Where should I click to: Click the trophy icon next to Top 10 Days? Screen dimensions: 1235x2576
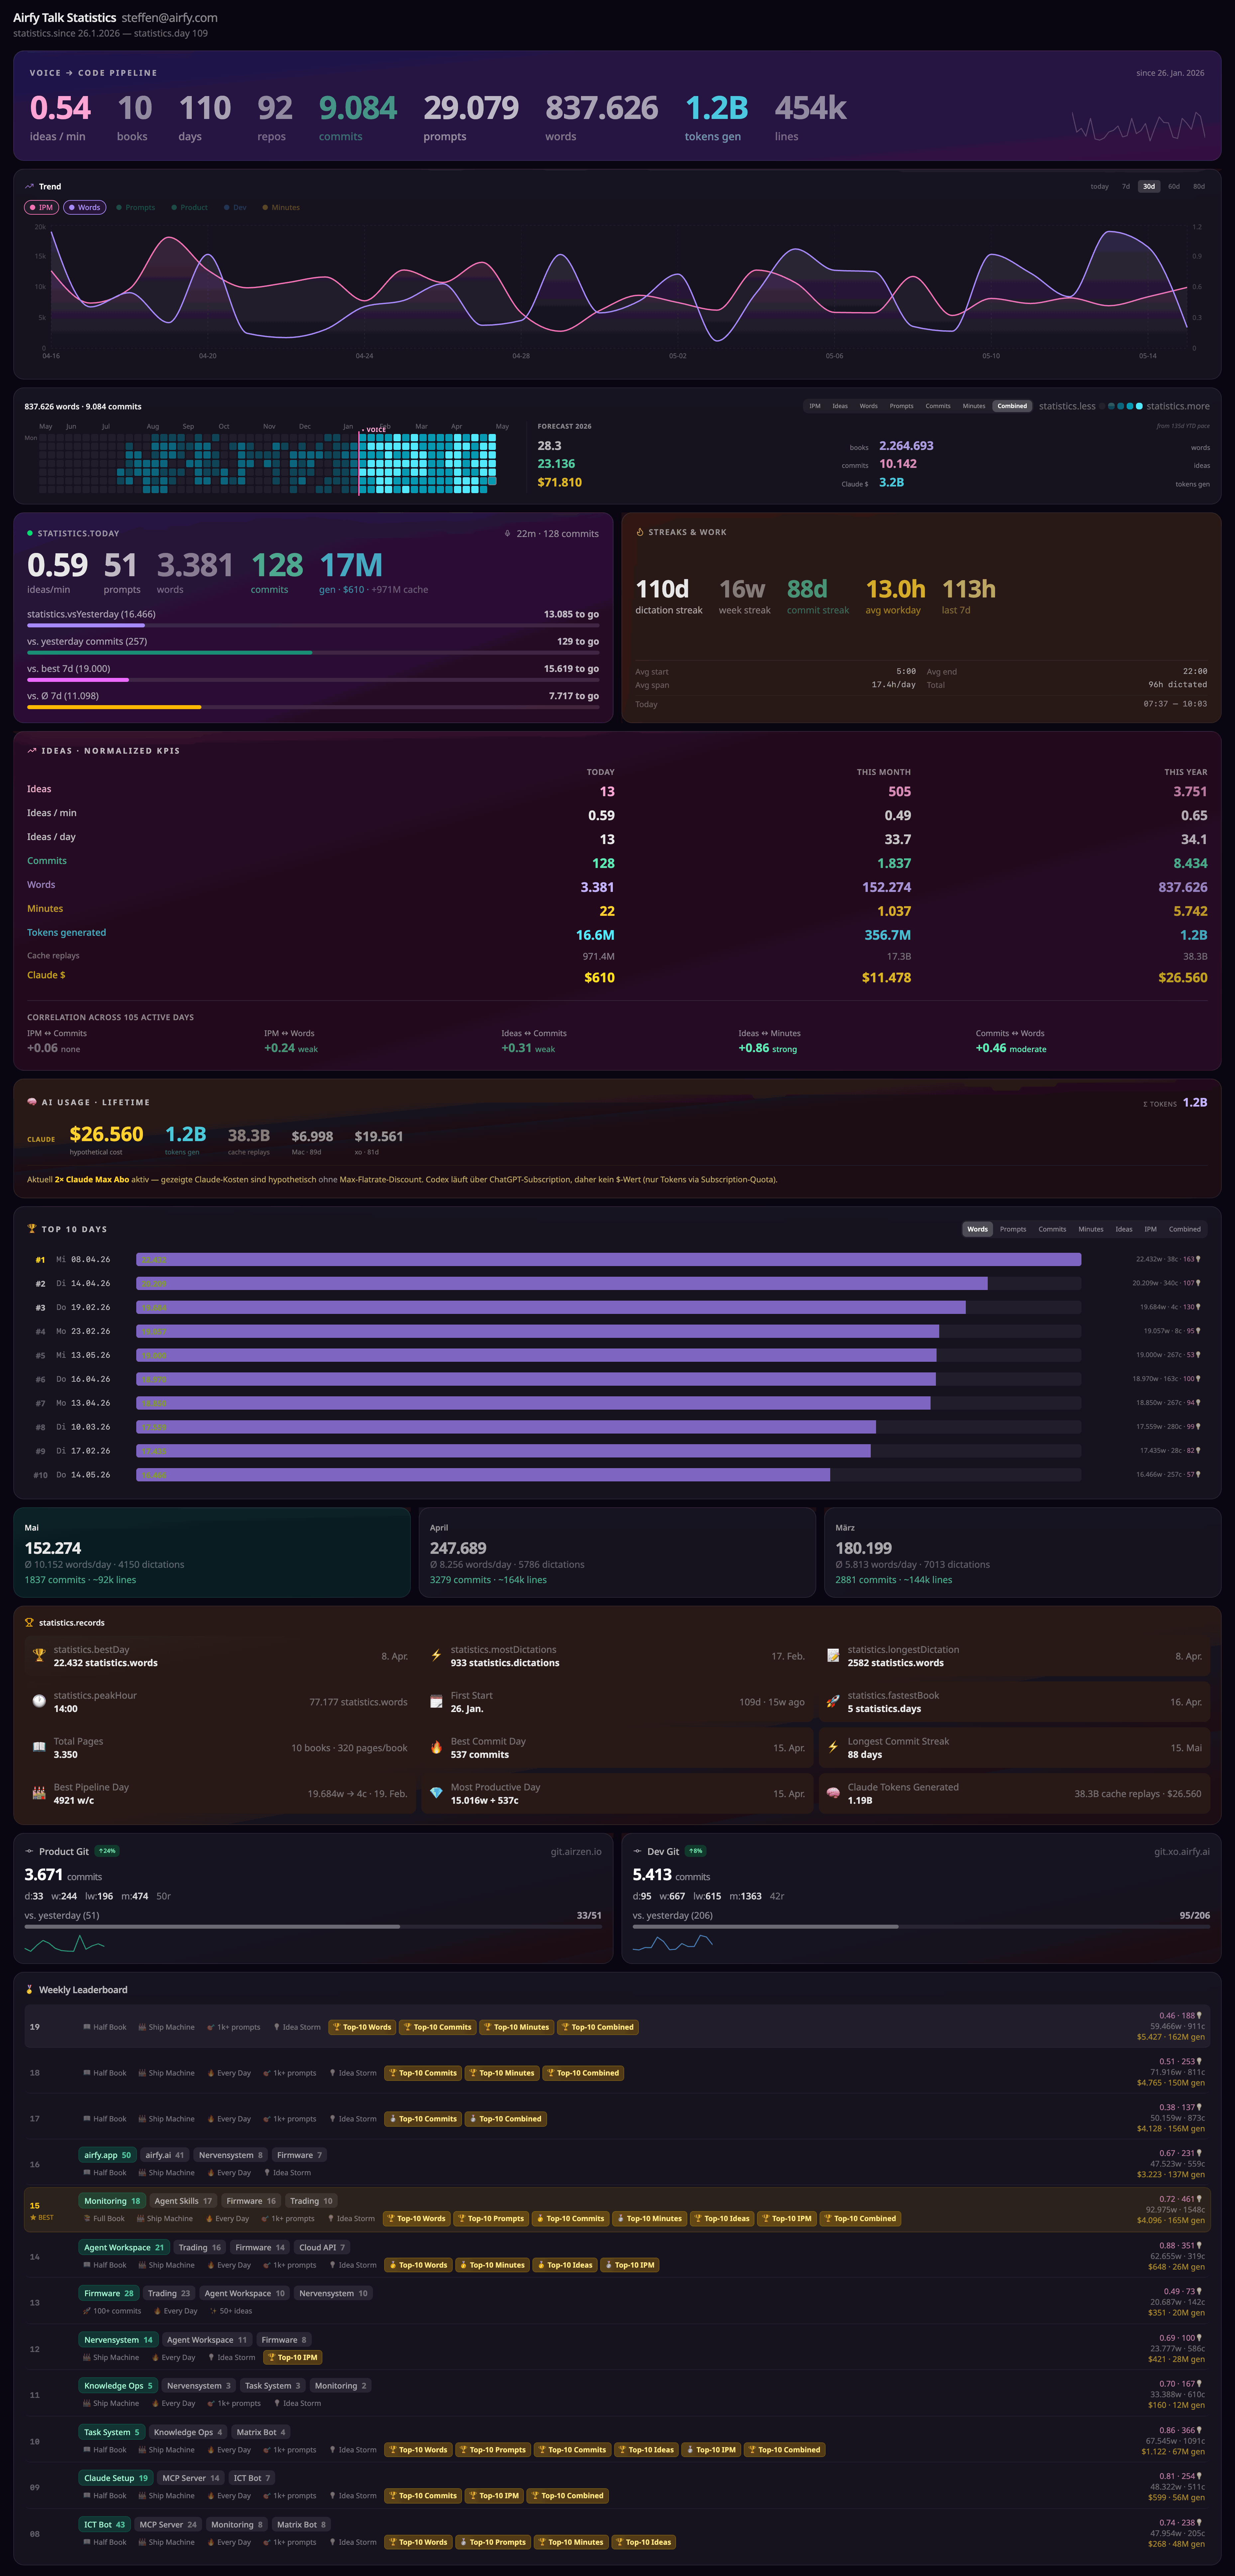[x=32, y=1229]
